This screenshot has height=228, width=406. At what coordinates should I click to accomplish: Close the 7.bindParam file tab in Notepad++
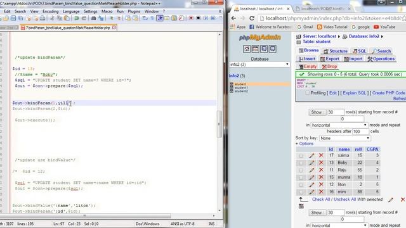click(x=114, y=27)
